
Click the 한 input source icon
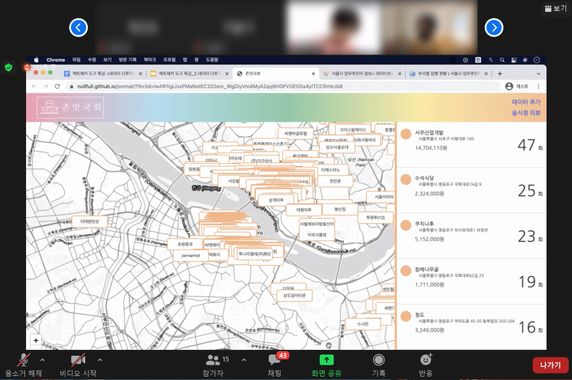478,60
